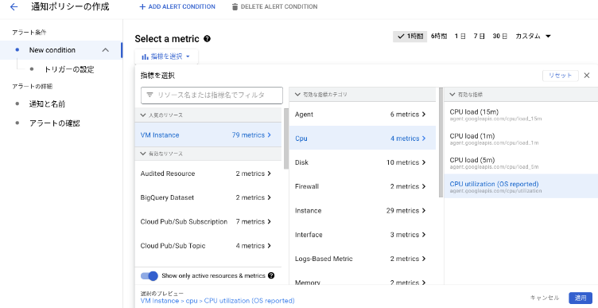This screenshot has width=598, height=308.
Task: Select the 1時間 time range option
Action: point(410,37)
